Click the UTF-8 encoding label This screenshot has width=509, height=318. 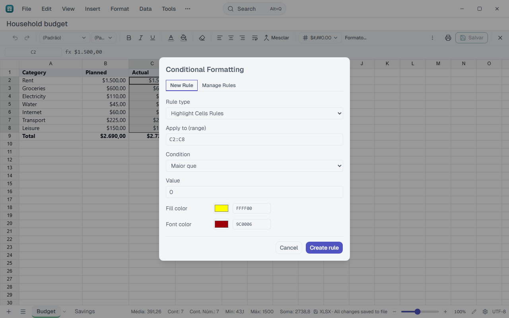499,312
